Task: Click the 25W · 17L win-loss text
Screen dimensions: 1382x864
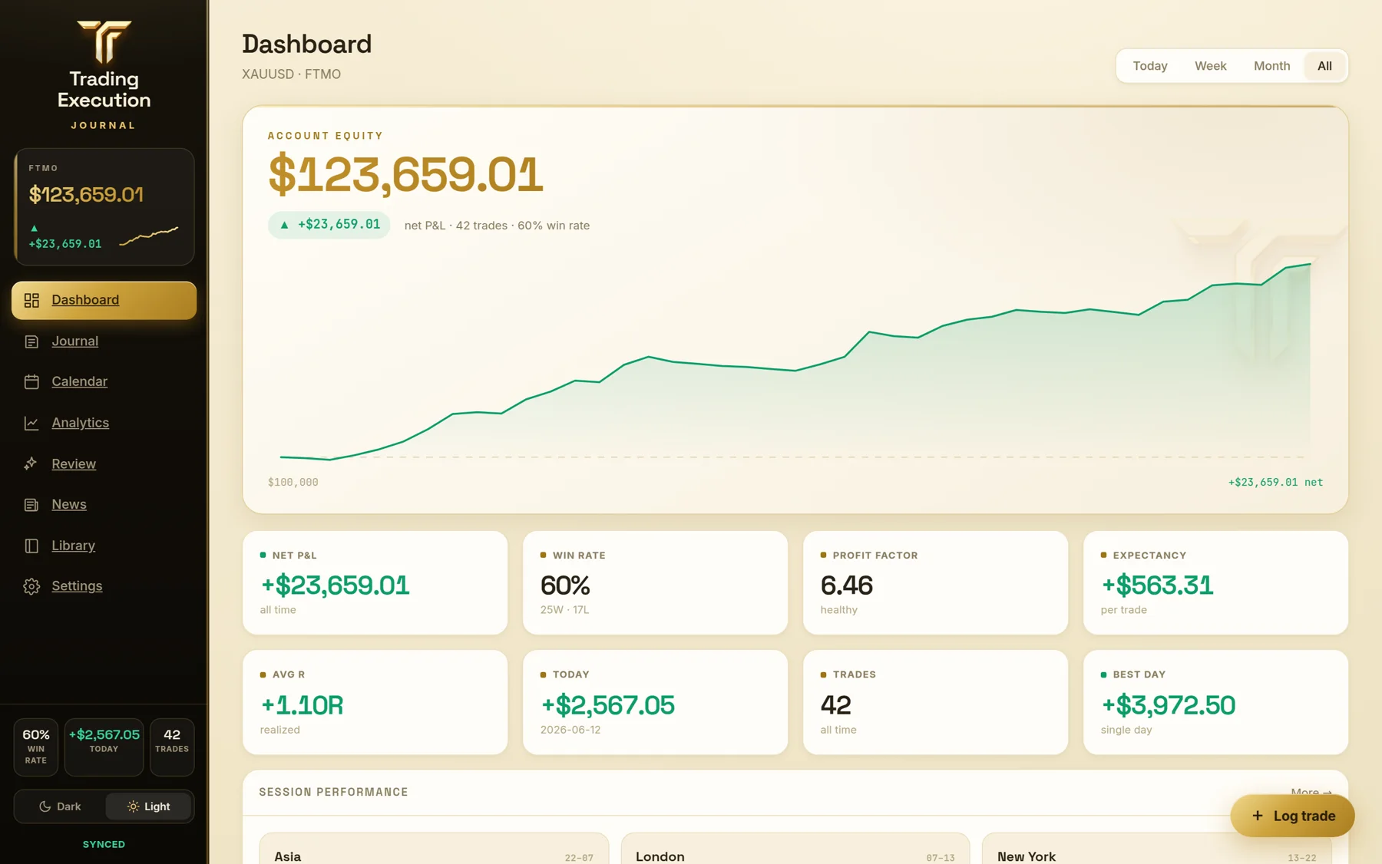Action: point(564,610)
